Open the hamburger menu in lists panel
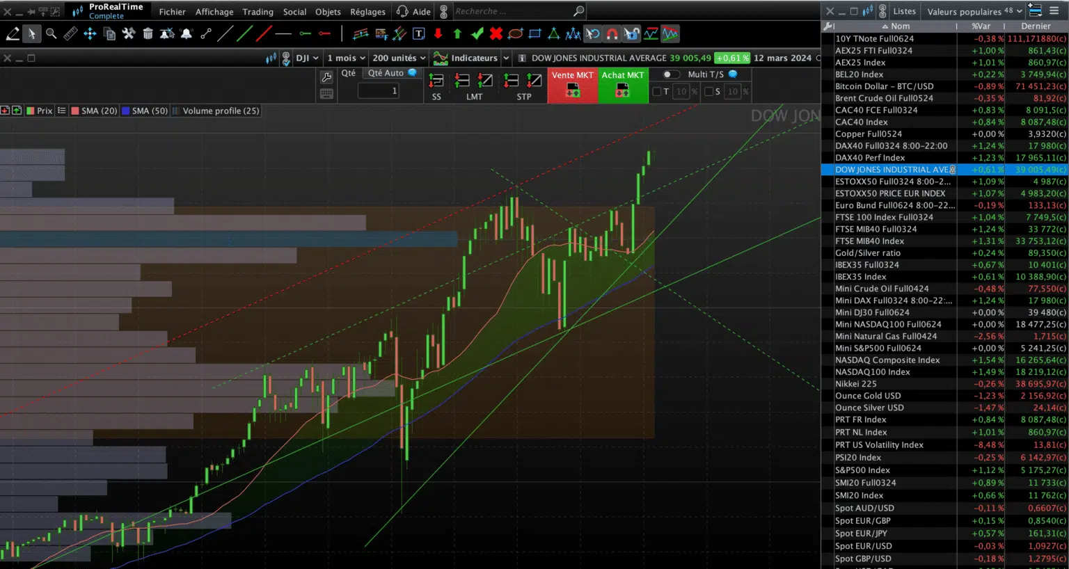Viewport: 1069px width, 569px height. 1054,10
